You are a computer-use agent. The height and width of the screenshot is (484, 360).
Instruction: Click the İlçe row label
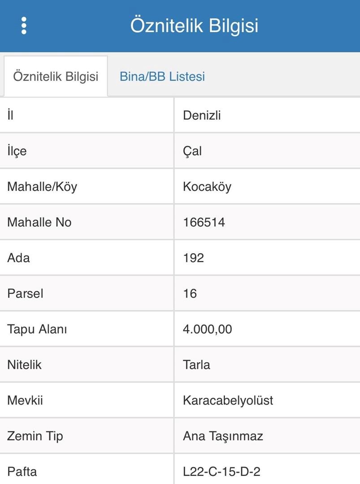17,151
